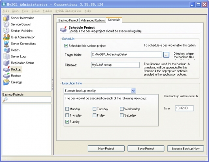Enable Wednesday backup checkbox
209x162 pixels.
pyautogui.click(x=122, y=109)
